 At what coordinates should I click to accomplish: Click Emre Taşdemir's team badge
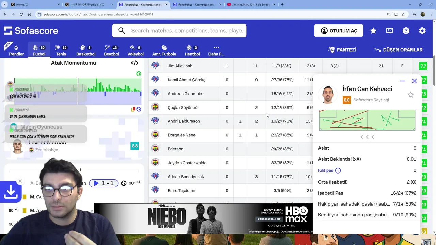tap(155, 190)
